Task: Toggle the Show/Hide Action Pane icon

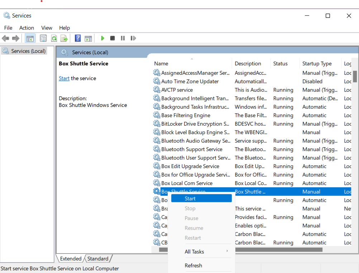Action: [88, 38]
